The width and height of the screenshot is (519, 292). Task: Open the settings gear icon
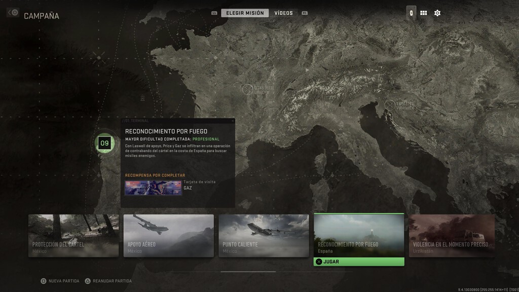pos(438,13)
